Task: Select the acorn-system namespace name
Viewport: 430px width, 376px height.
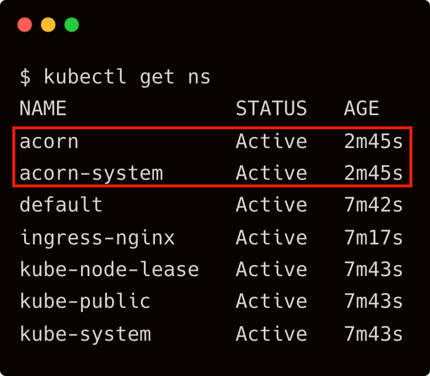Action: [x=91, y=174]
